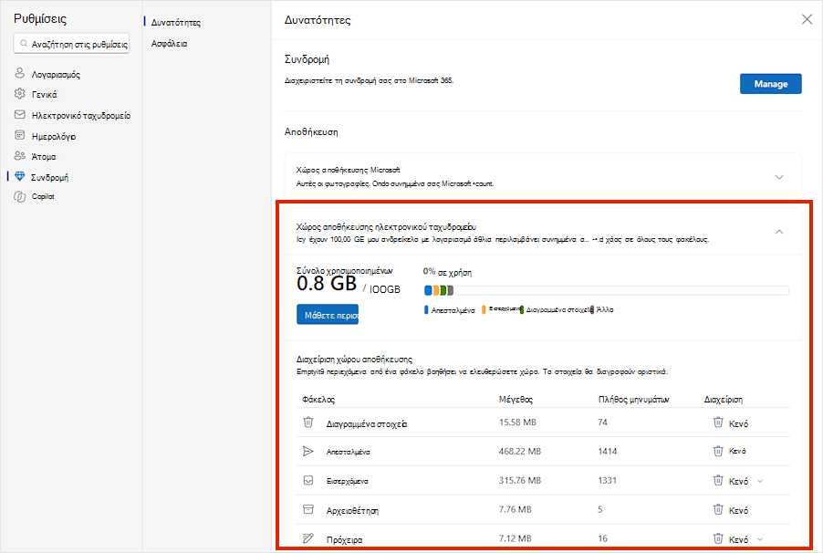Click the Drafts pencil icon in table
The width and height of the screenshot is (823, 553).
[308, 538]
